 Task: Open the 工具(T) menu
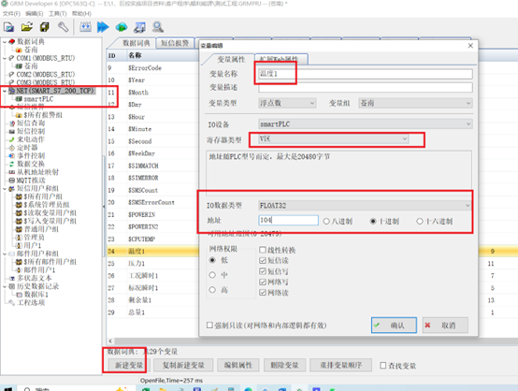57,13
